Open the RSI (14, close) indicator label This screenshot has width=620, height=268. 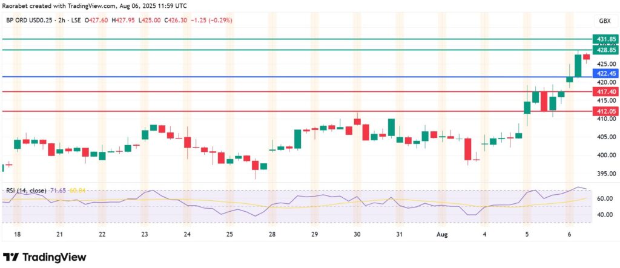[26, 191]
